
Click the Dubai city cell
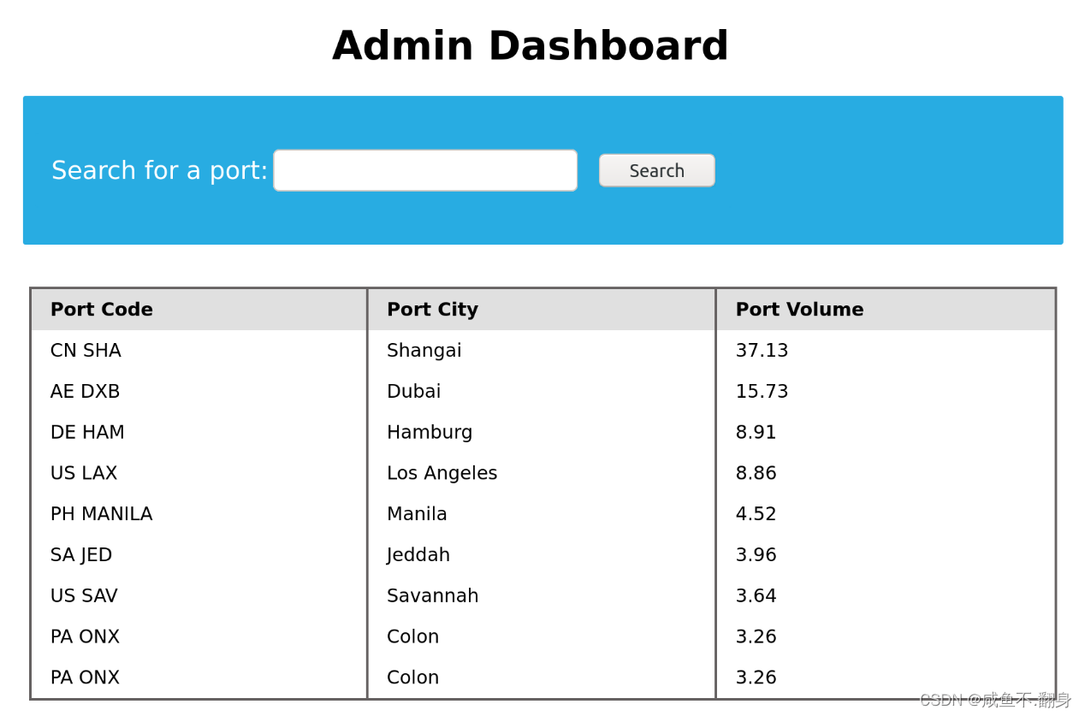click(413, 392)
